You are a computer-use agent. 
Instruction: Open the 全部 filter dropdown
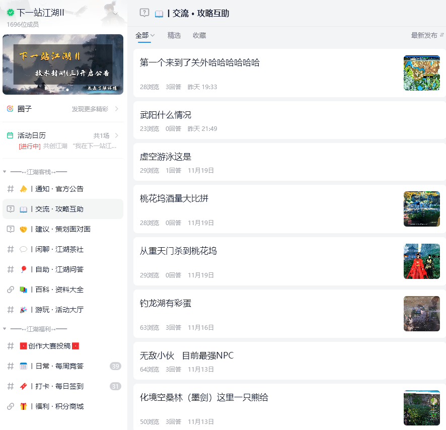(x=145, y=35)
